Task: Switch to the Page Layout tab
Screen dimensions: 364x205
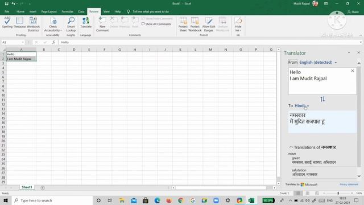Action: pos(49,11)
